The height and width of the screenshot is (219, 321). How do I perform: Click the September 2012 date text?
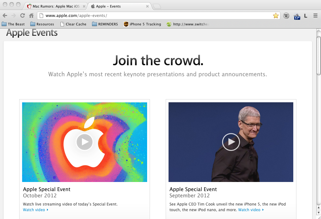pyautogui.click(x=190, y=195)
